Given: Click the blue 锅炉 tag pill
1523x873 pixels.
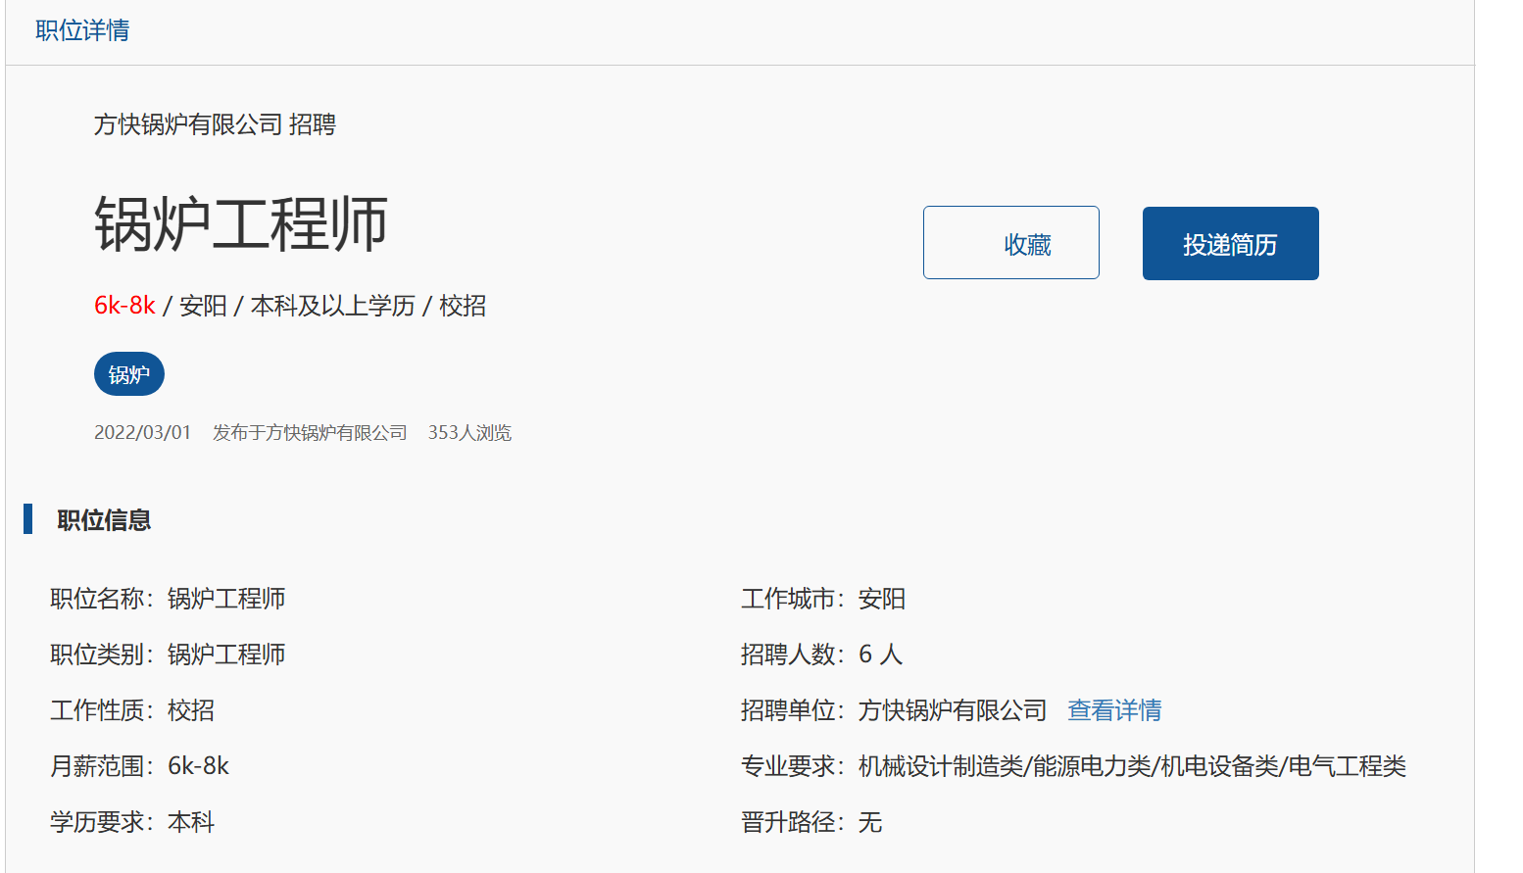Looking at the screenshot, I should click(x=128, y=374).
